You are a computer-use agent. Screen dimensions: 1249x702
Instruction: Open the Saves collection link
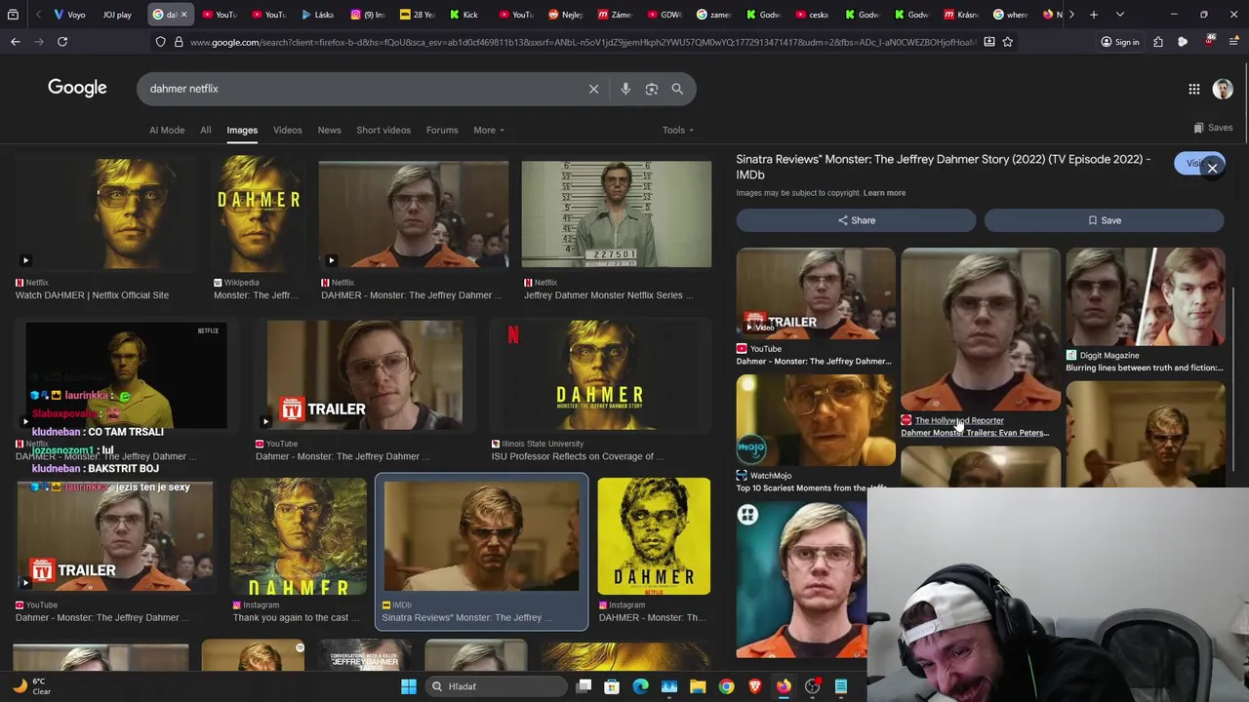point(1213,128)
